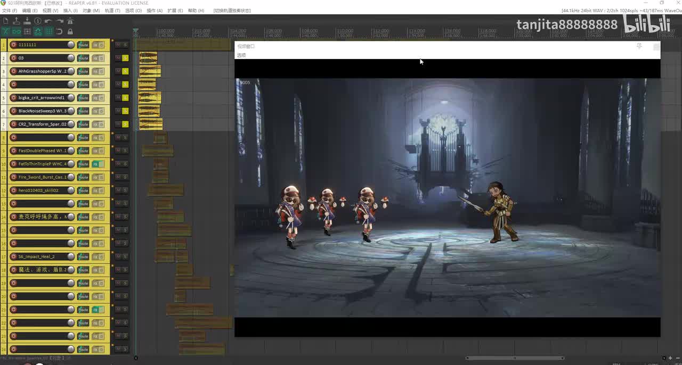
Task: Open the 编辑 (E) menu
Action: 30,11
